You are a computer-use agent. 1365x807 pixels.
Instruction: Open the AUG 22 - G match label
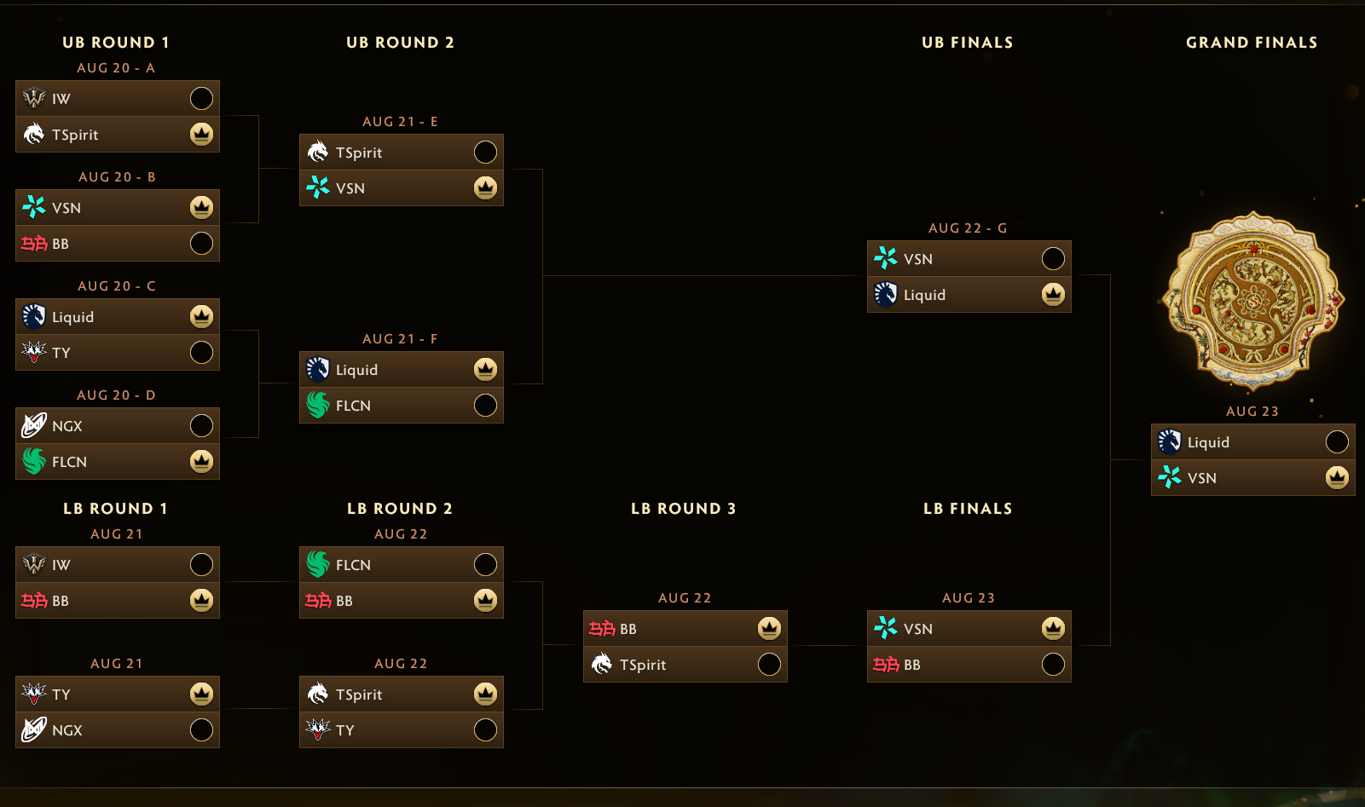tap(968, 228)
